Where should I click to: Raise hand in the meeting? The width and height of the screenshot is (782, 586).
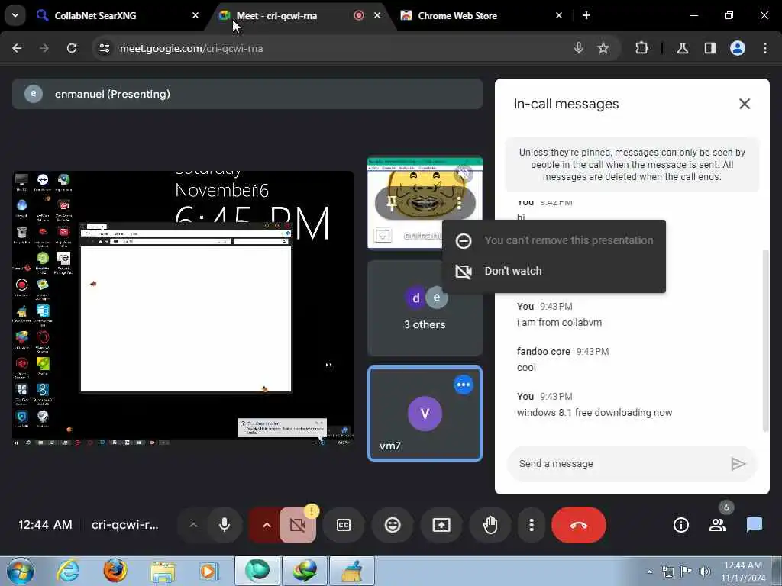pos(490,525)
